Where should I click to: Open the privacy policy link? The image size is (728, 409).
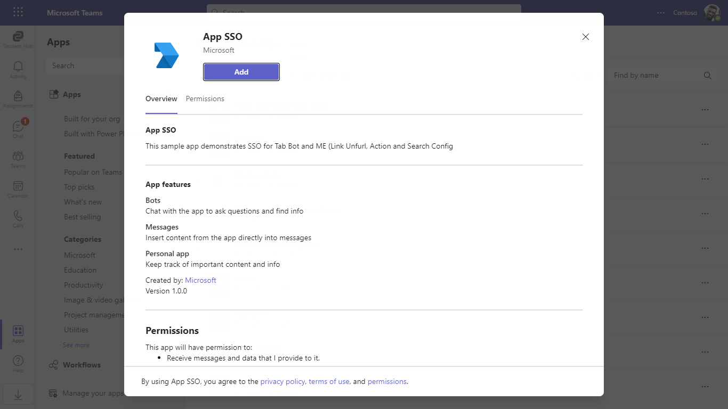point(283,381)
